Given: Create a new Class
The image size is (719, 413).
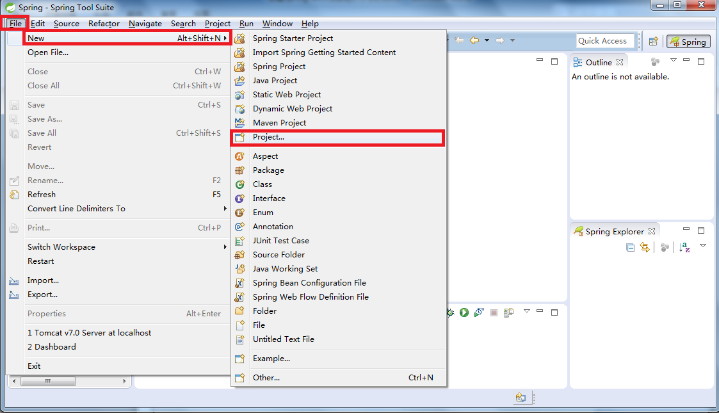Looking at the screenshot, I should pyautogui.click(x=338, y=184).
